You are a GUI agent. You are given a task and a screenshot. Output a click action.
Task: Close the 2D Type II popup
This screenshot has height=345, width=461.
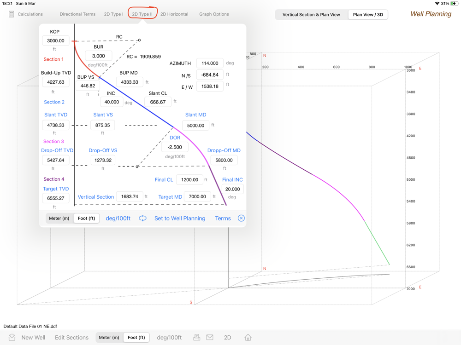click(x=241, y=218)
